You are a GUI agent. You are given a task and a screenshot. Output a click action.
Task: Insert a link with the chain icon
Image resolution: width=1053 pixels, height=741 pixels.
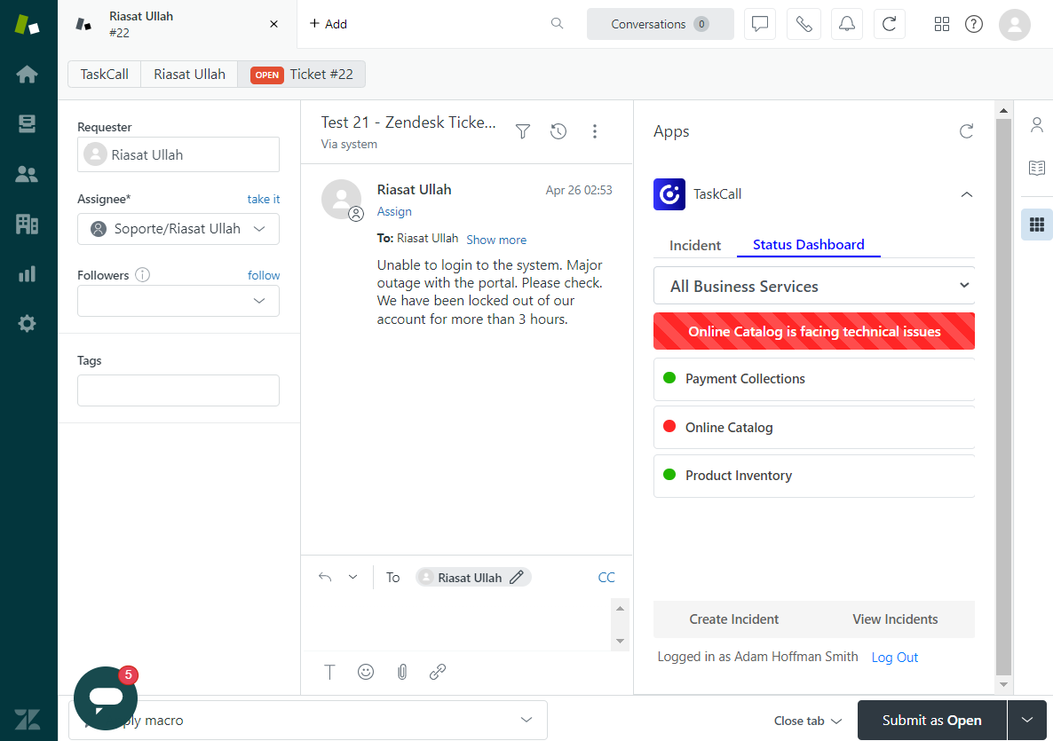pyautogui.click(x=438, y=672)
